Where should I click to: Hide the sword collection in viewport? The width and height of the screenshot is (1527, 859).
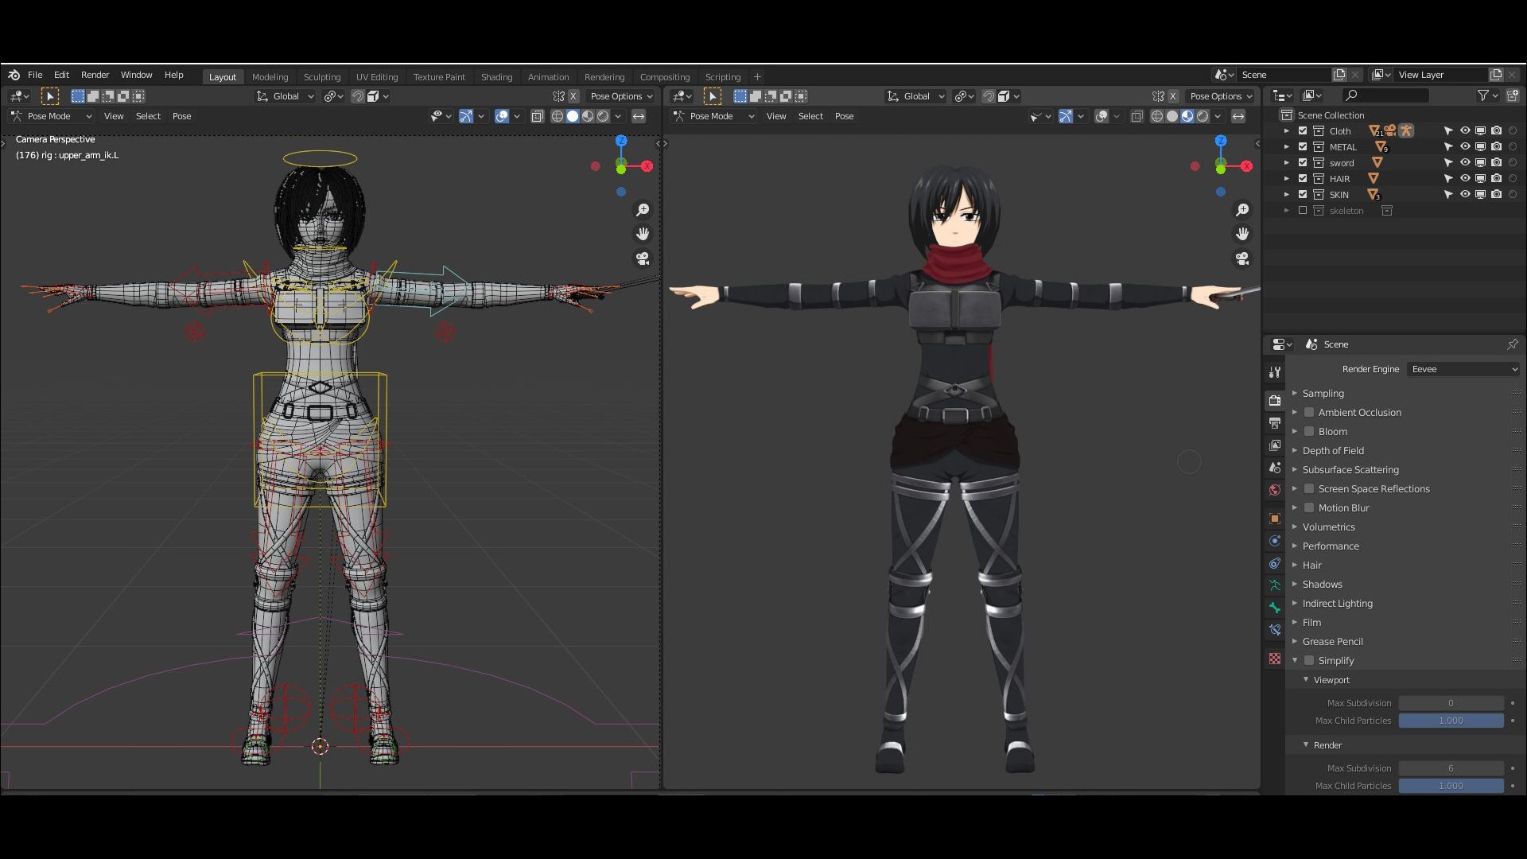coord(1465,162)
